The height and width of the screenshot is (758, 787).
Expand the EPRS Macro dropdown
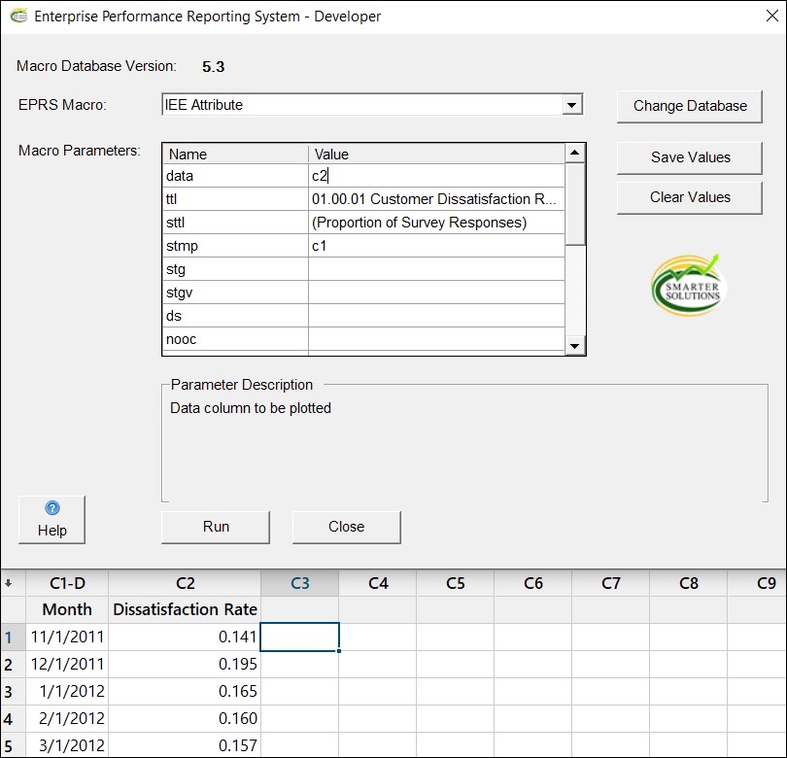pyautogui.click(x=572, y=105)
